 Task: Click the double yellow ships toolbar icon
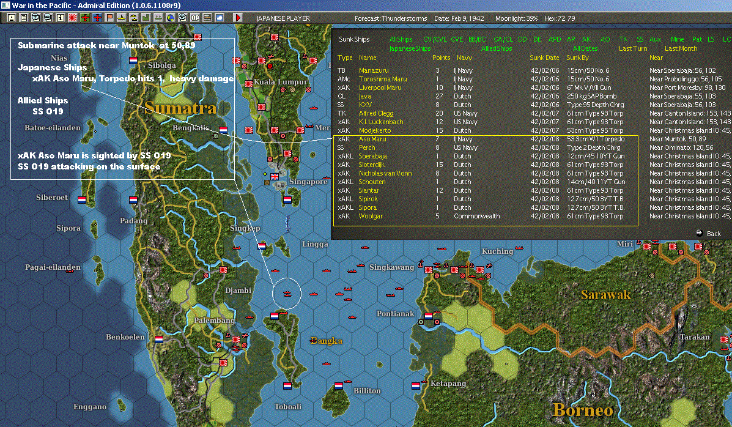tap(133, 18)
